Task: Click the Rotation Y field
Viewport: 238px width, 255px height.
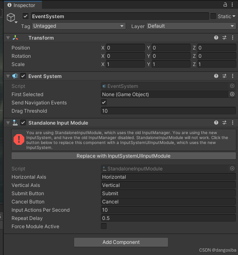Action: coord(171,56)
